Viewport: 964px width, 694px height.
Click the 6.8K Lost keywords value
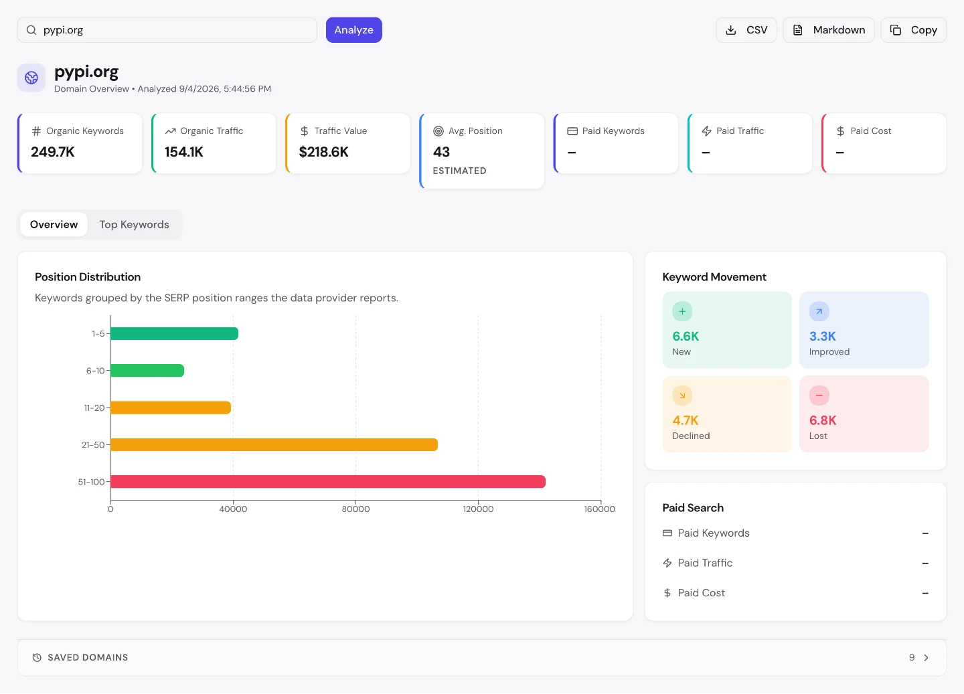[x=823, y=421]
